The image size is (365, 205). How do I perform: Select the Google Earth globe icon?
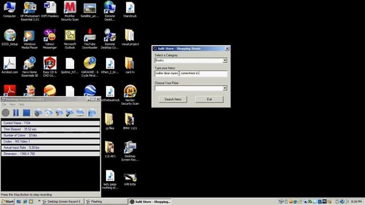(90, 91)
